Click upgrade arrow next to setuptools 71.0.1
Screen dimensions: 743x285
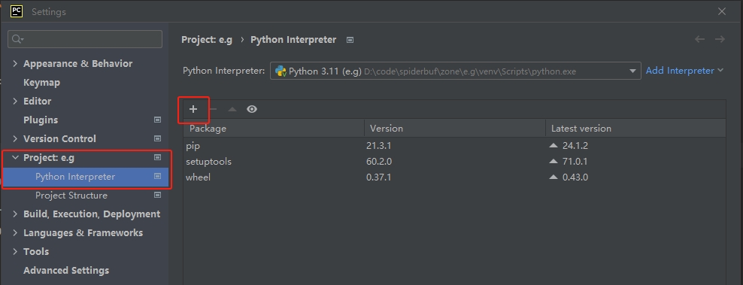tap(553, 161)
